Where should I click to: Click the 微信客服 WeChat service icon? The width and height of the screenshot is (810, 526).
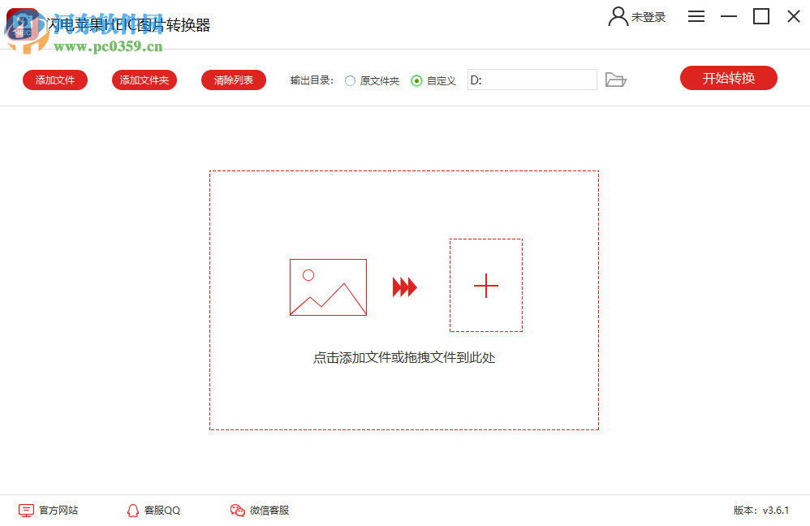pos(237,510)
